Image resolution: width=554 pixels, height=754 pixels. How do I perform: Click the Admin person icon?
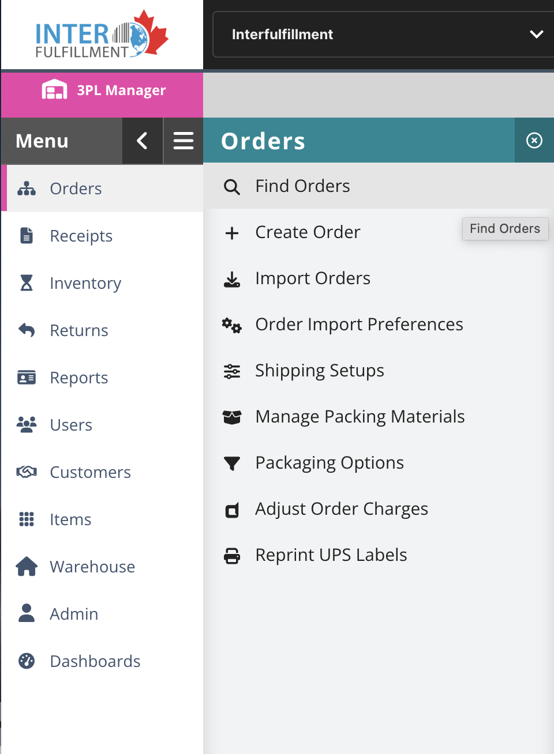[x=27, y=613]
